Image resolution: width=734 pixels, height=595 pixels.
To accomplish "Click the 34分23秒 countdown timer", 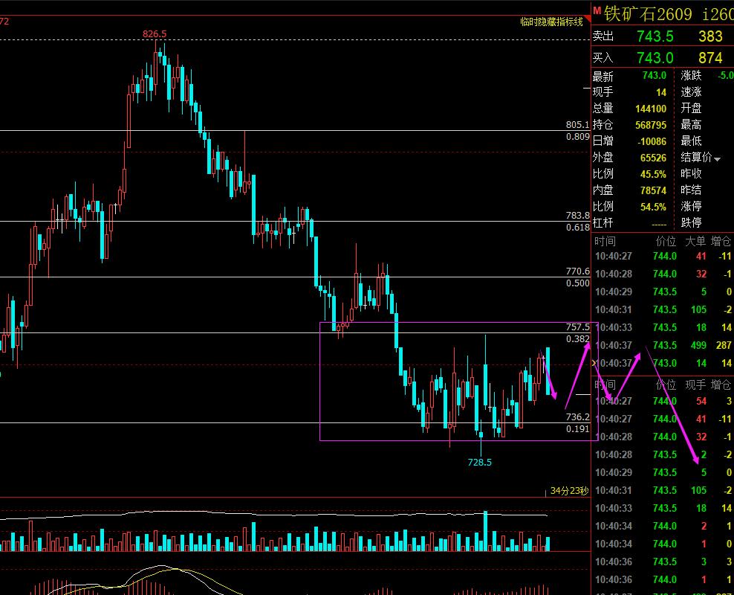I will point(569,491).
